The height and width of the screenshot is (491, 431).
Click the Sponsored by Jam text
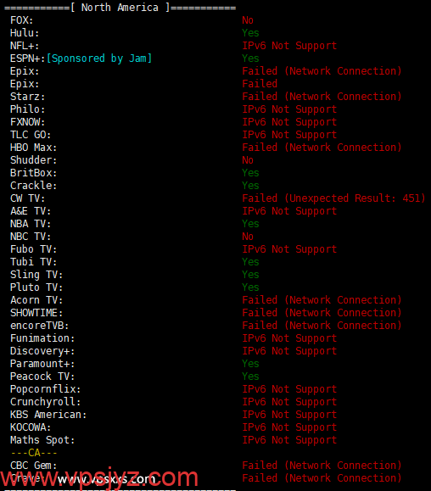pyautogui.click(x=99, y=59)
